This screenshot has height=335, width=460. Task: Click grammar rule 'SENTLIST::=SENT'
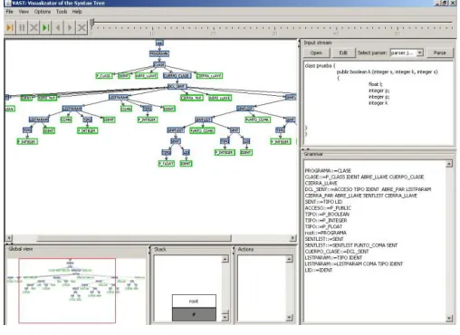click(324, 239)
